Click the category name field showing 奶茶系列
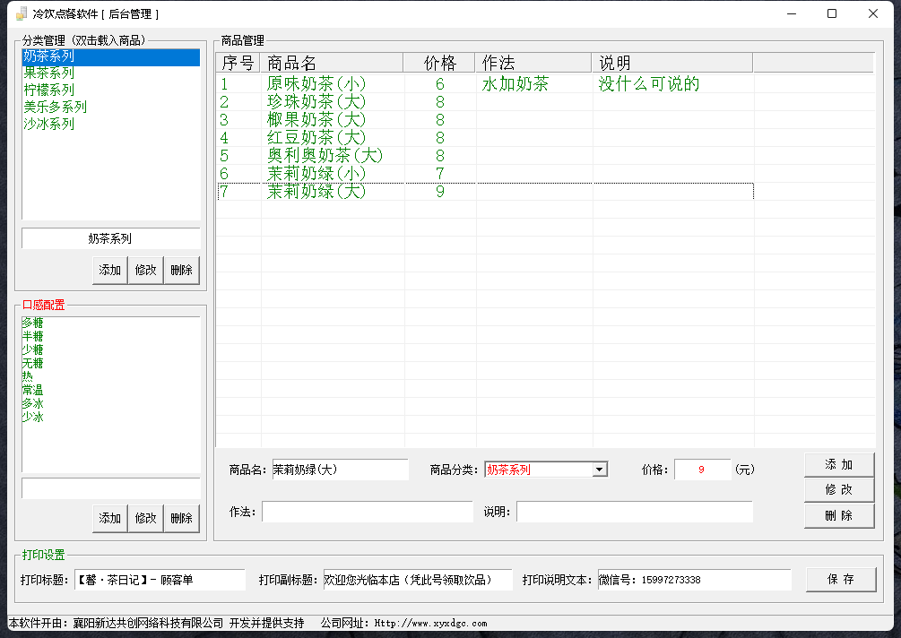Screen dimensions: 901x638 111,238
